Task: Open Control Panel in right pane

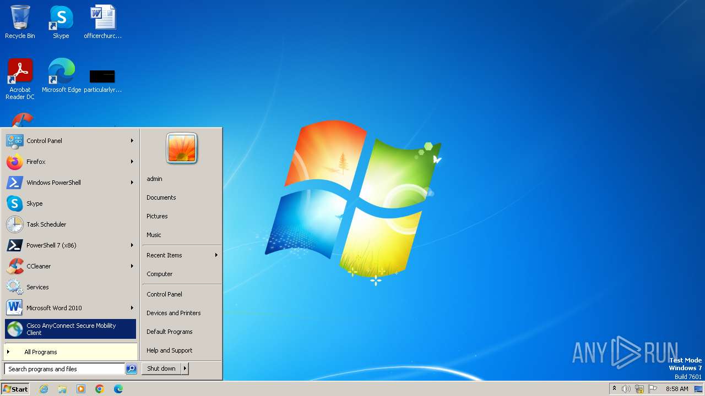Action: pyautogui.click(x=164, y=294)
